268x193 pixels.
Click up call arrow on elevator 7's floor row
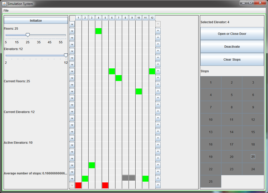point(158,78)
